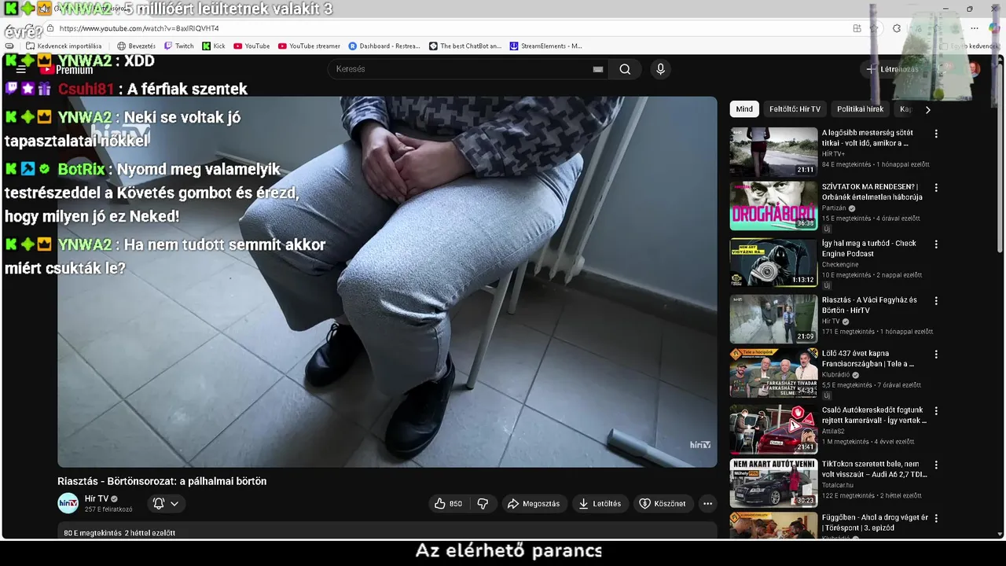1006x566 pixels.
Task: Start voice search with the microphone icon
Action: click(x=660, y=69)
